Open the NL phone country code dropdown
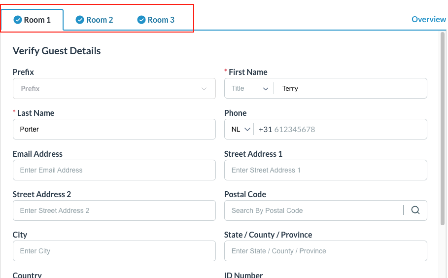The width and height of the screenshot is (448, 278). (241, 129)
